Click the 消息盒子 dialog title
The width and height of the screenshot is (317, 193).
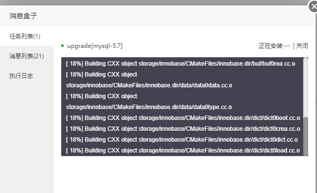click(x=23, y=16)
